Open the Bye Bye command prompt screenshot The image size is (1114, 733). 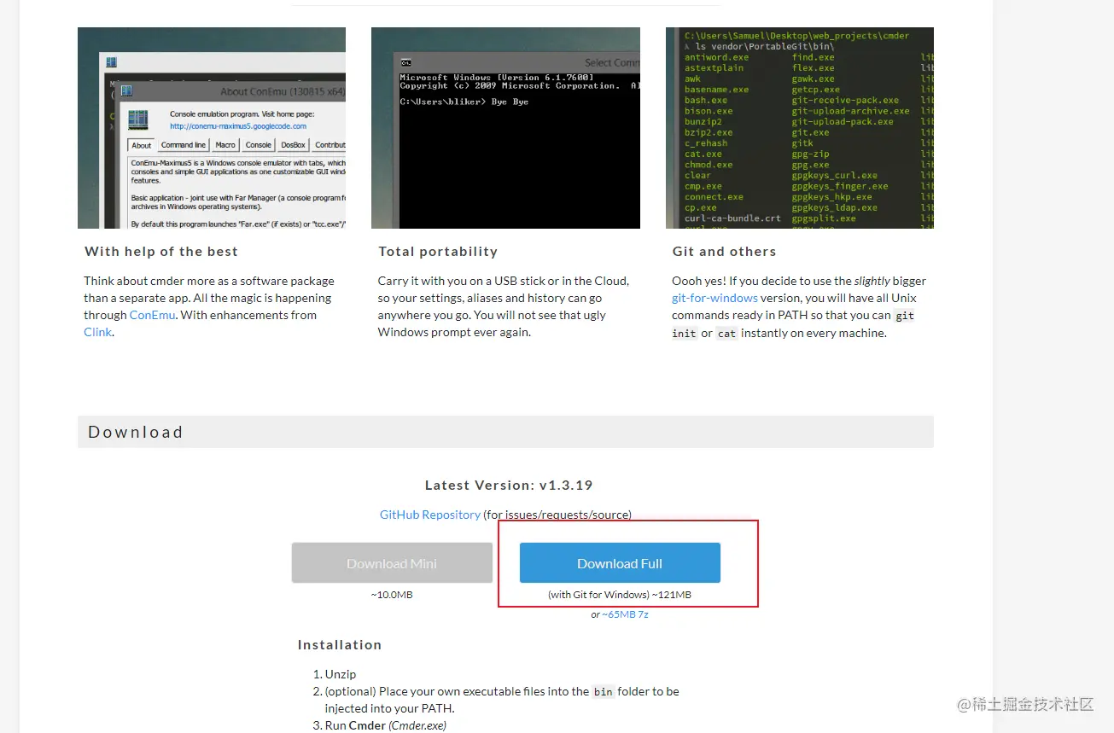(x=505, y=128)
